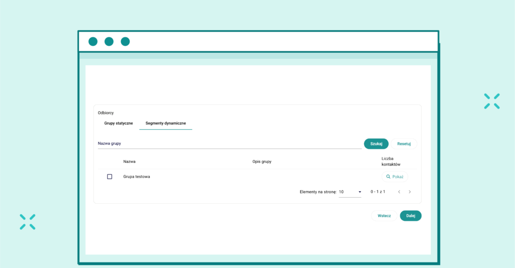Focus the Nazwa grupy search field

(x=229, y=144)
